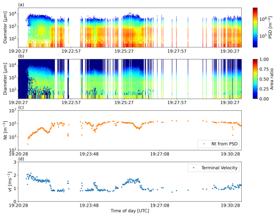Select the 'Area ratio' colorbar label
This screenshot has height=216, width=276.
[x=272, y=79]
